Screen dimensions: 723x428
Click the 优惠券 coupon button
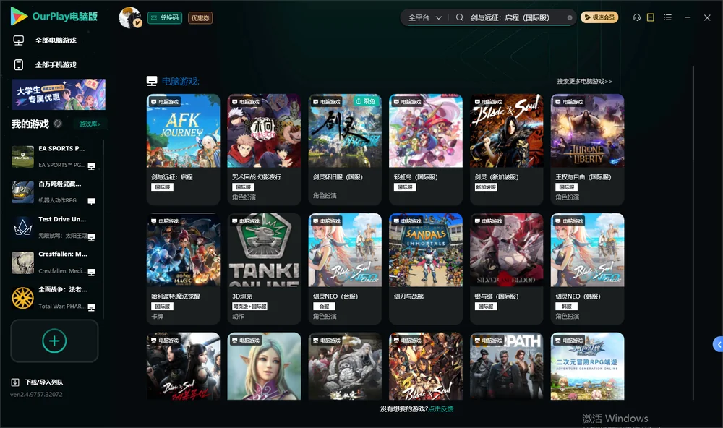click(x=200, y=18)
